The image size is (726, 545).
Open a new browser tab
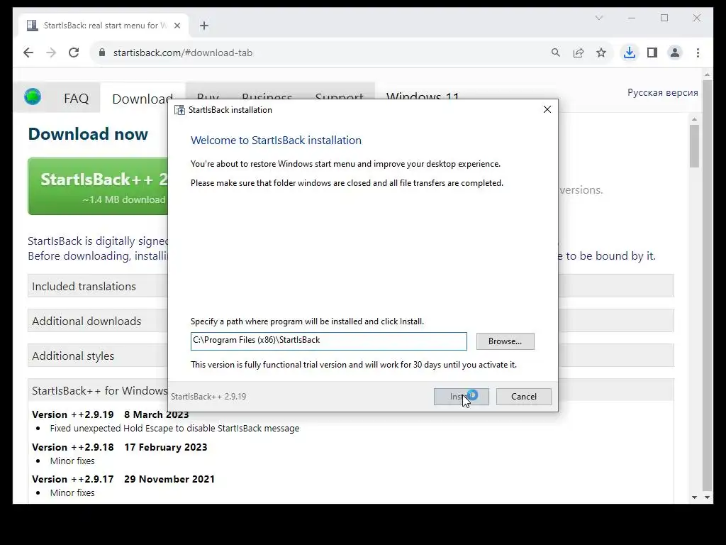coord(204,26)
